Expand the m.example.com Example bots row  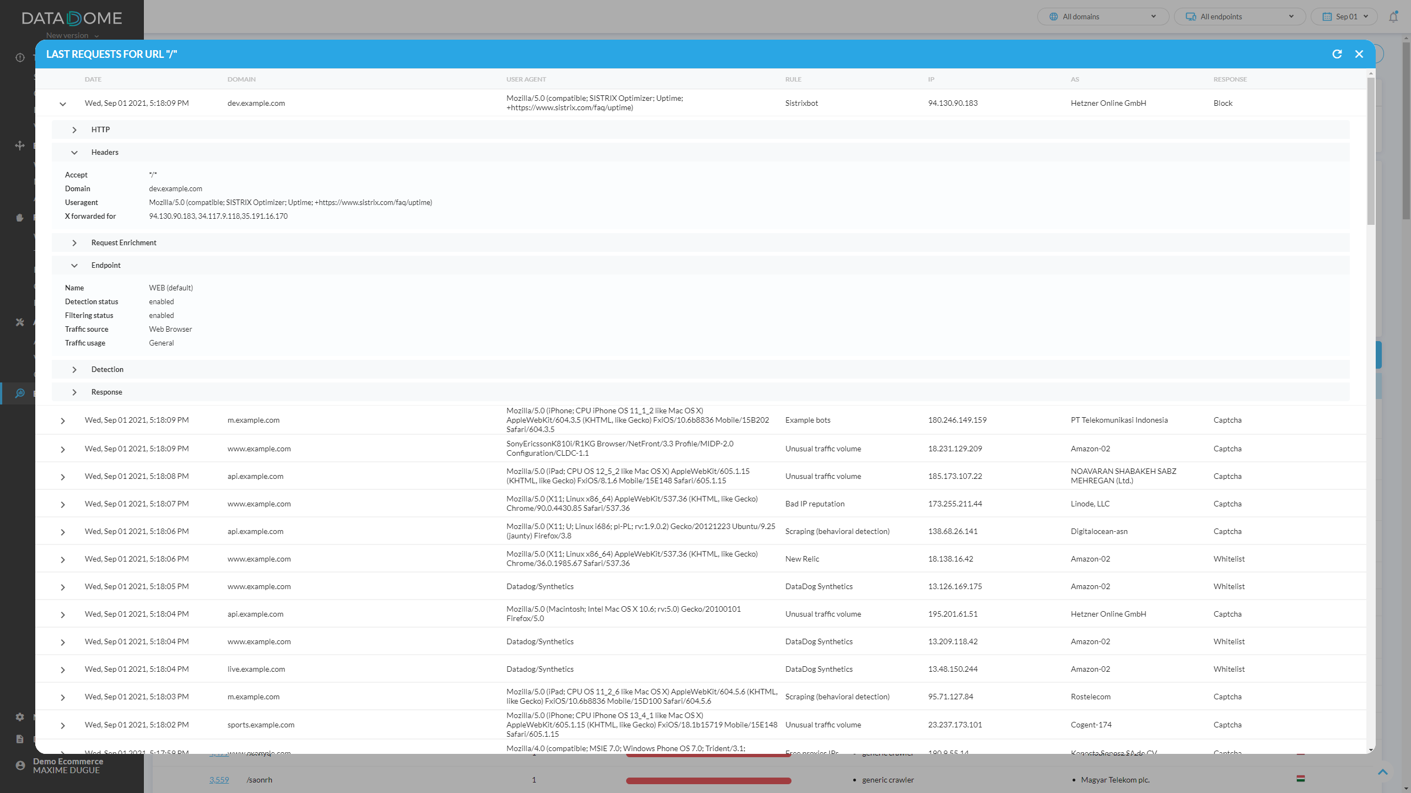[x=63, y=420]
